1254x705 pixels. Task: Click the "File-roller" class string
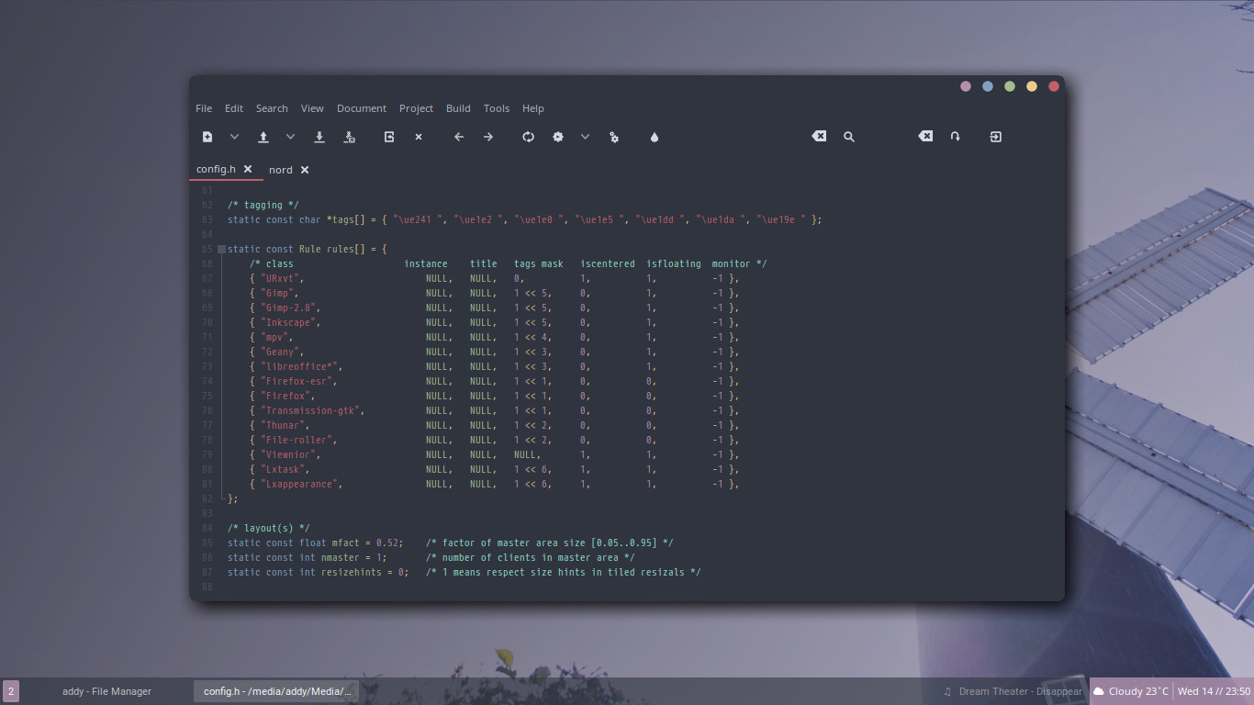pos(297,440)
